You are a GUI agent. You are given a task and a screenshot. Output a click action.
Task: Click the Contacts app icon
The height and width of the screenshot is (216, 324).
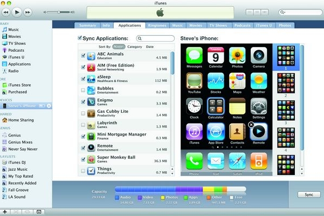(237, 132)
